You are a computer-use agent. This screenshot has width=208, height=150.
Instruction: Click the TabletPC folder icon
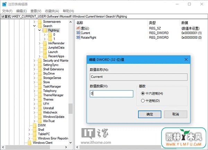point(35,134)
